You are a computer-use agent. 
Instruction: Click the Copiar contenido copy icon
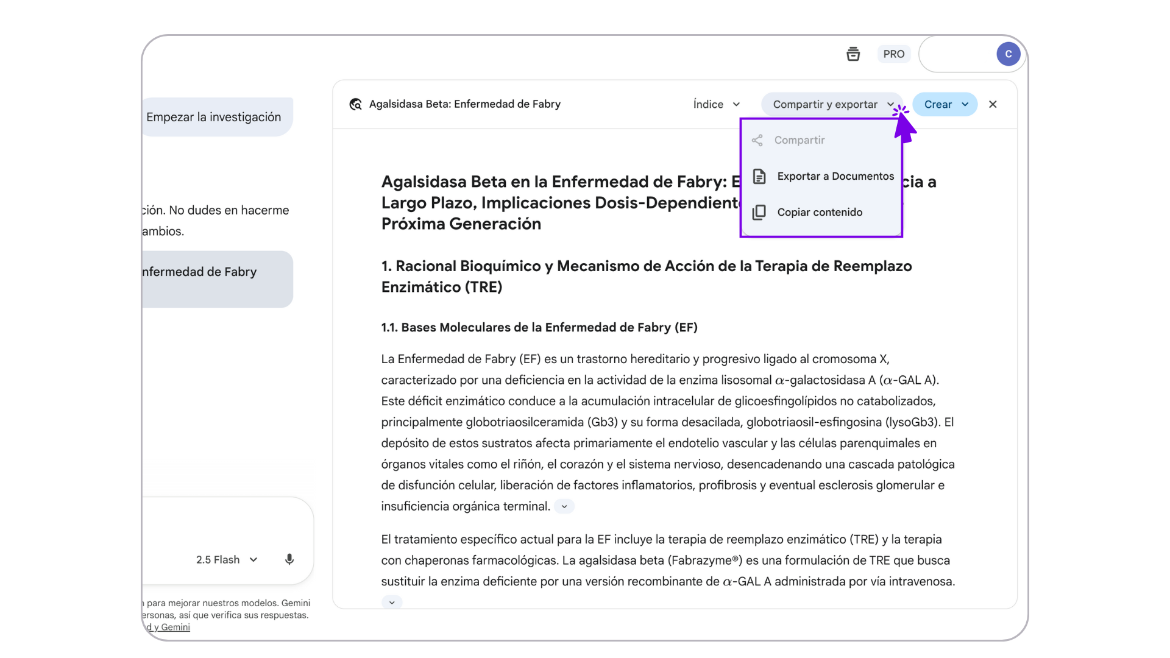(759, 212)
